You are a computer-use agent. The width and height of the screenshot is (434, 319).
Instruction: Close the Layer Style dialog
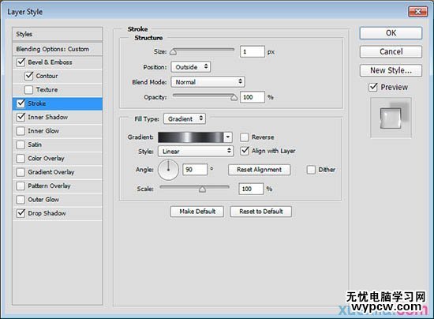[x=418, y=12]
